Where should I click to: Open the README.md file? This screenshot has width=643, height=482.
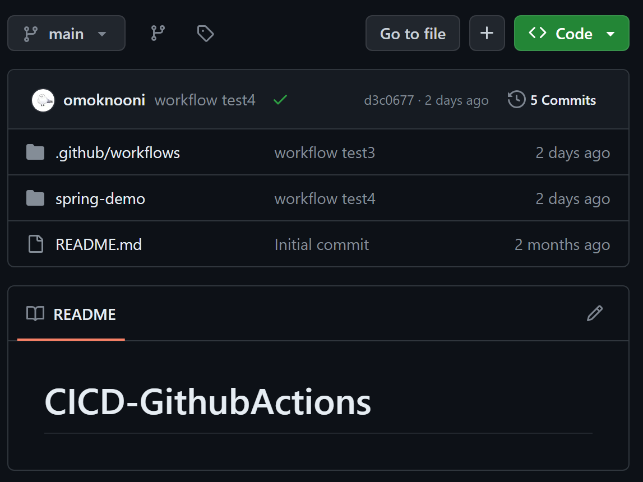click(x=99, y=245)
